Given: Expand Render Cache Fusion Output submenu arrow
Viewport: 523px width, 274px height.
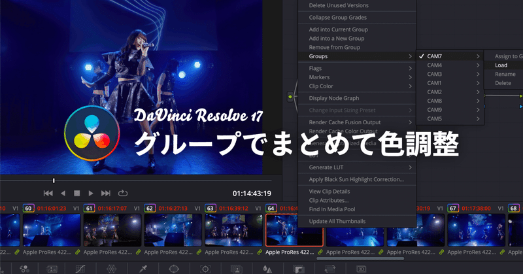Looking at the screenshot, I should pos(411,122).
